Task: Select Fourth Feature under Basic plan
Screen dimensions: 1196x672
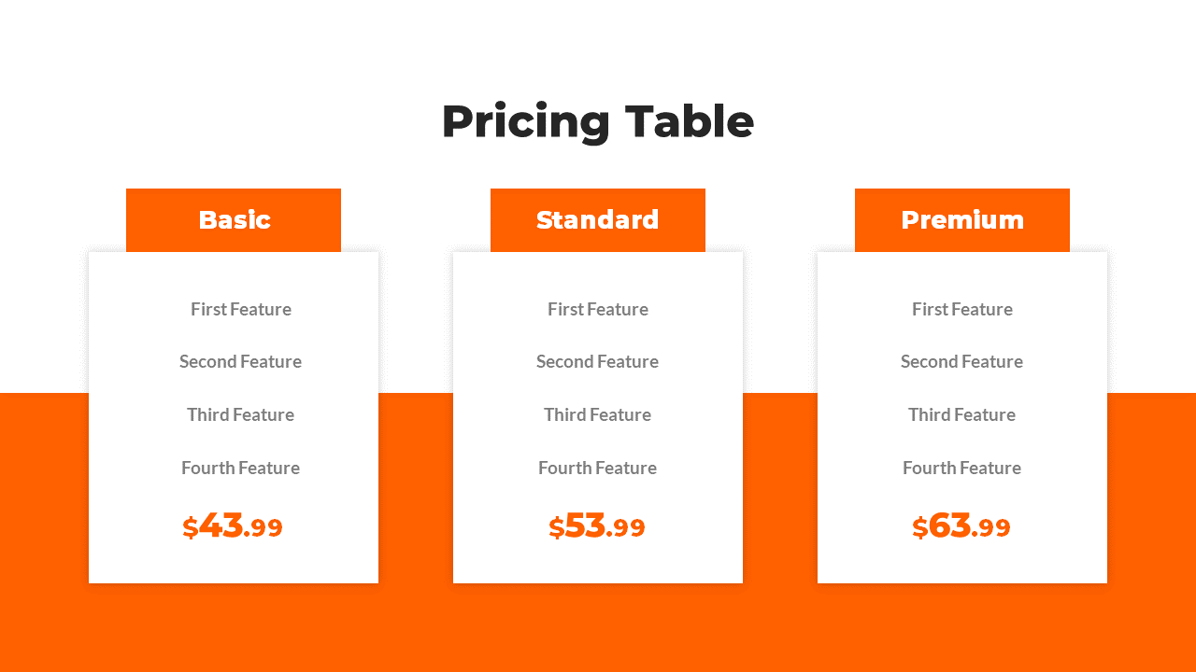Action: point(240,468)
